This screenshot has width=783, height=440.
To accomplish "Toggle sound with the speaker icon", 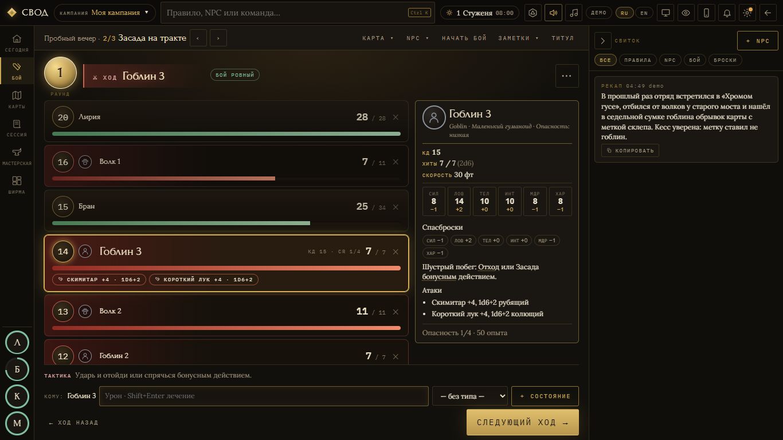I will [553, 13].
